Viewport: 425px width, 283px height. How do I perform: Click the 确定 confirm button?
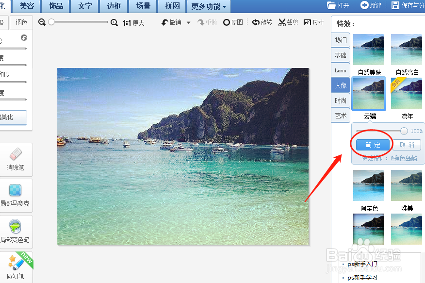(373, 145)
